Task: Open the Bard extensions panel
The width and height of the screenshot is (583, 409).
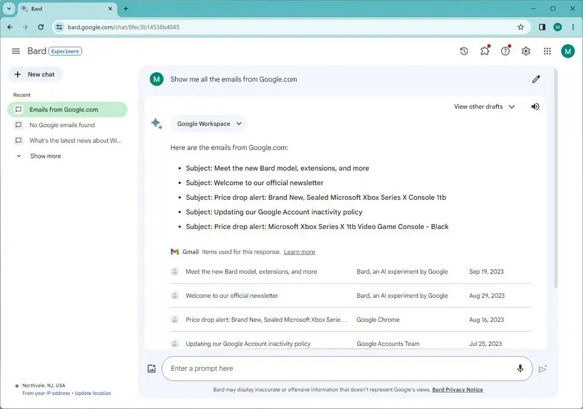Action: click(x=485, y=51)
